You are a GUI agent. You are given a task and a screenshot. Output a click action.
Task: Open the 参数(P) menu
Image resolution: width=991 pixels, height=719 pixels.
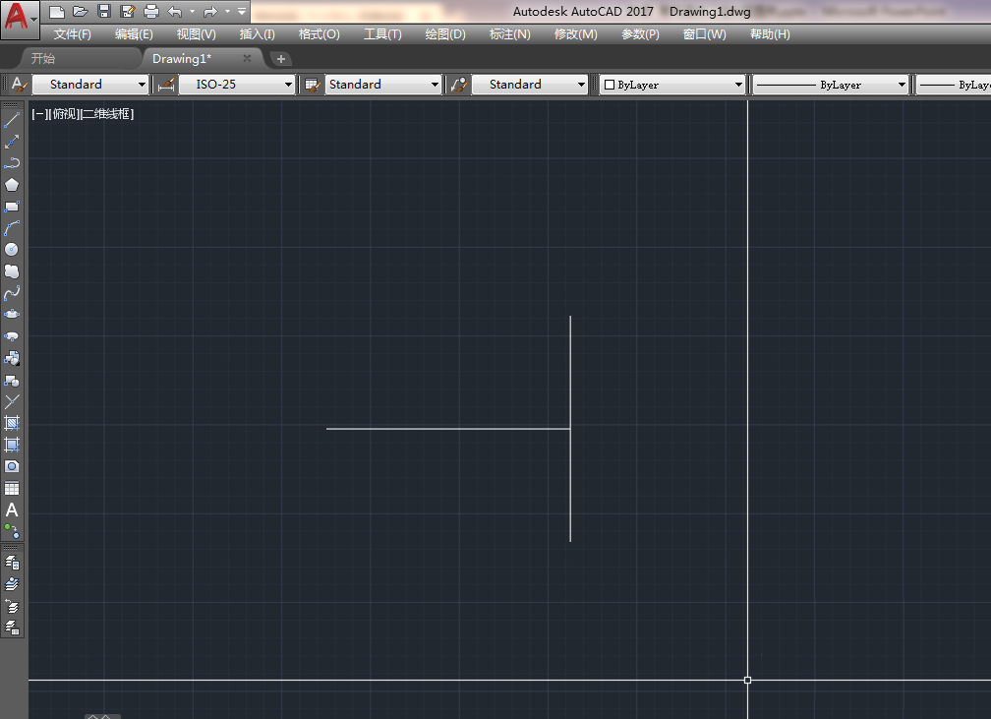point(640,34)
